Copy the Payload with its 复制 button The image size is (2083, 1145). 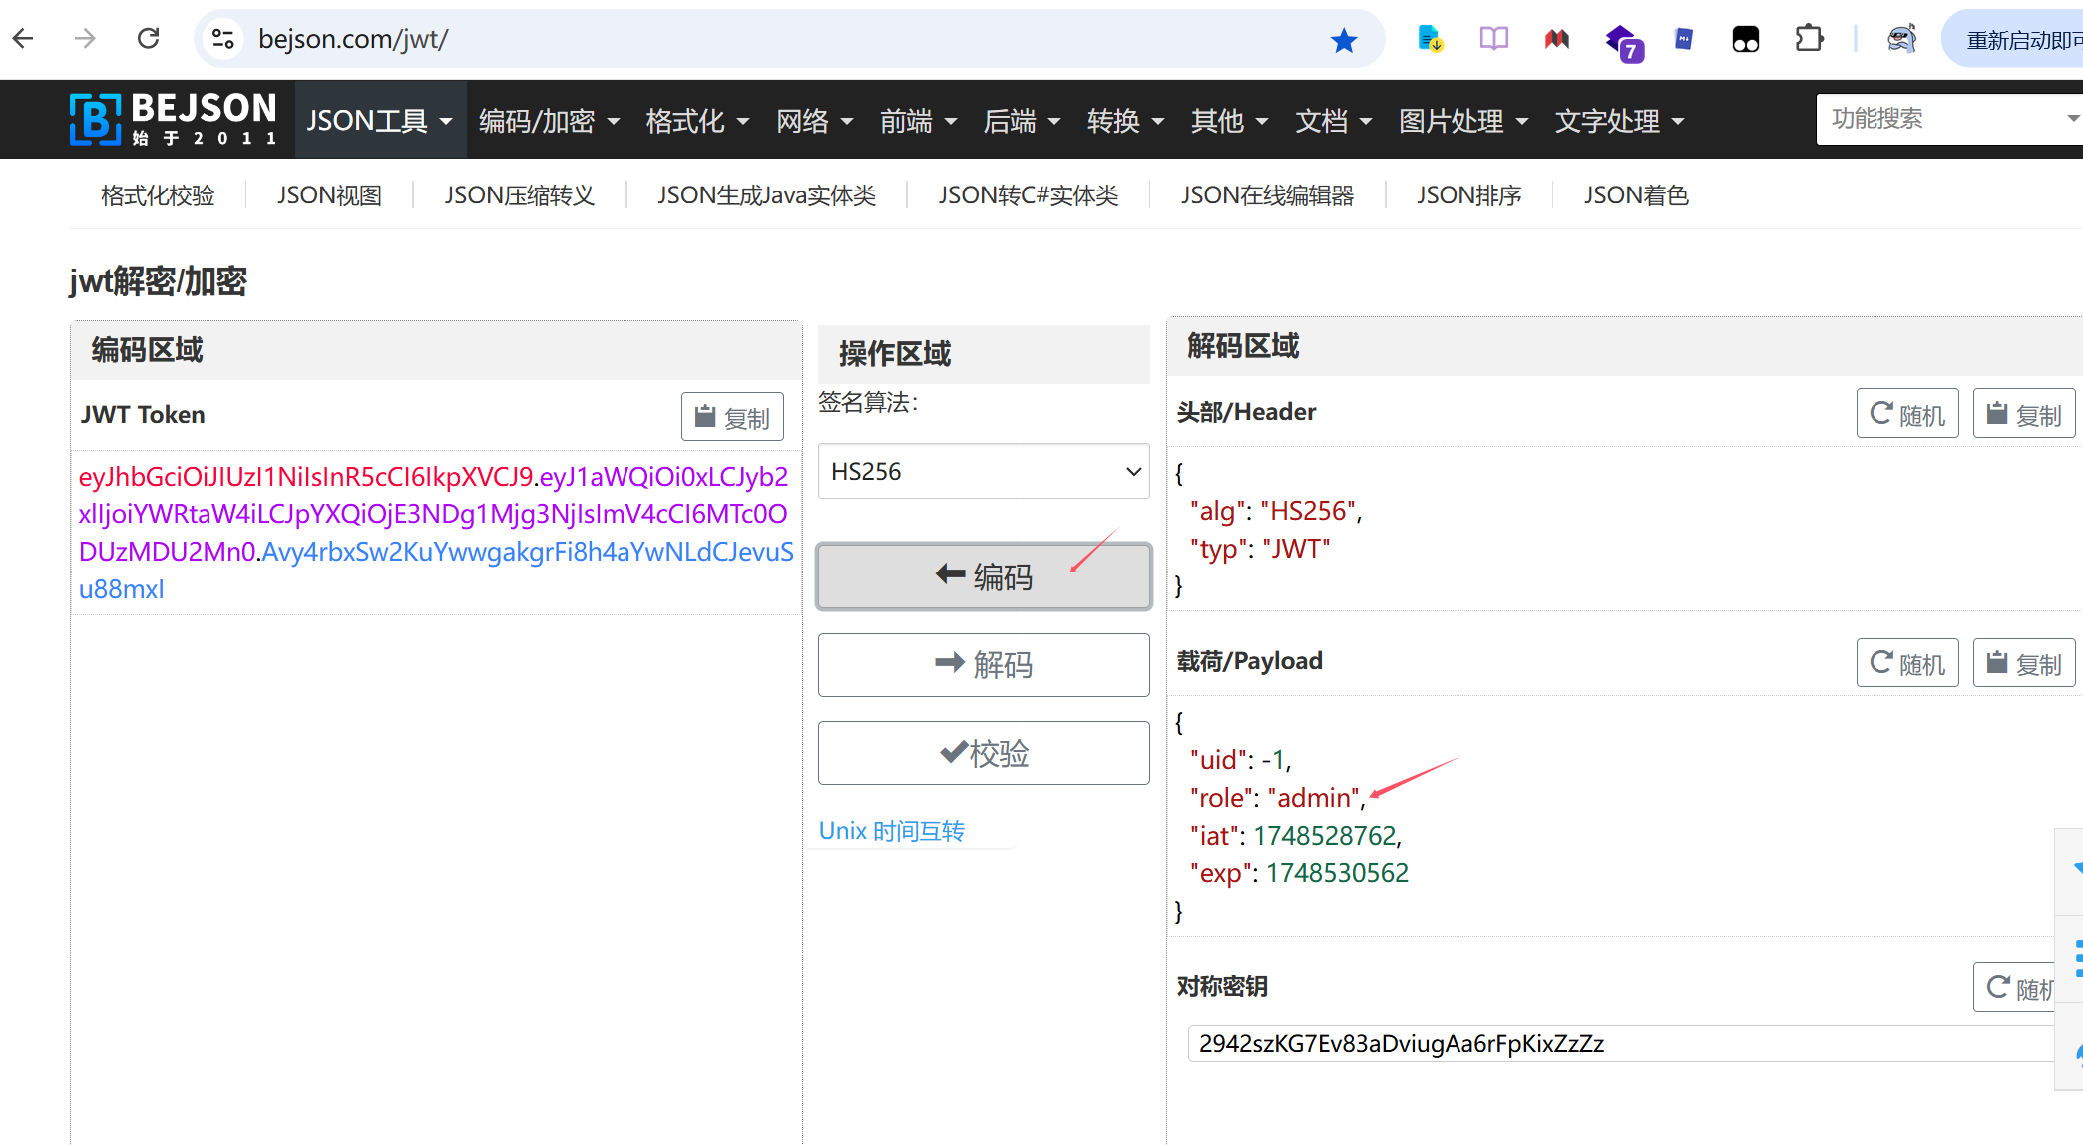pyautogui.click(x=2023, y=663)
